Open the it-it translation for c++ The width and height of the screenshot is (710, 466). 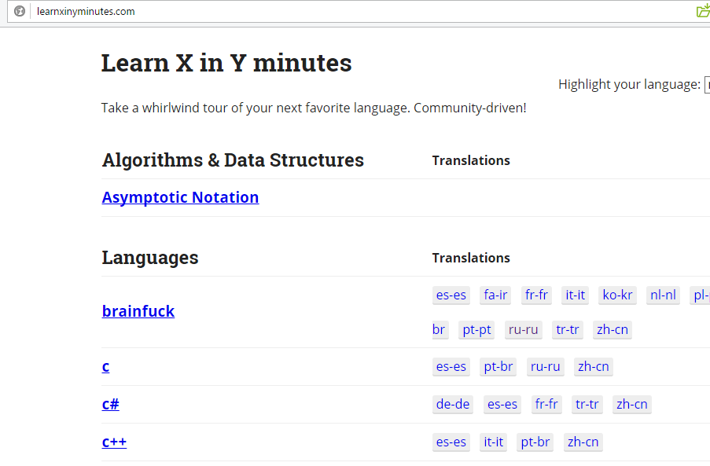493,442
